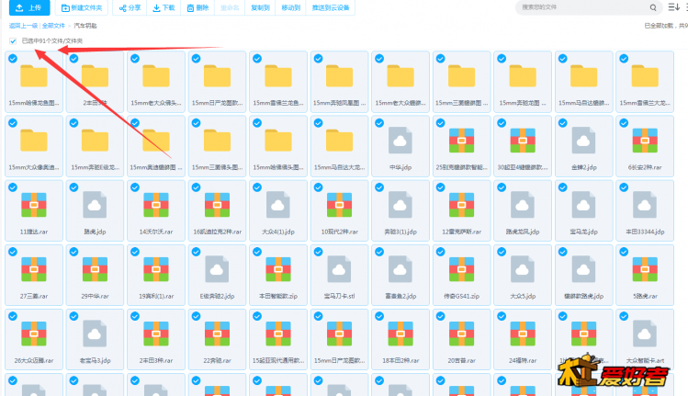Open the 15mm哈佛佛头图 folder icon
The width and height of the screenshot is (688, 396).
(x=278, y=141)
